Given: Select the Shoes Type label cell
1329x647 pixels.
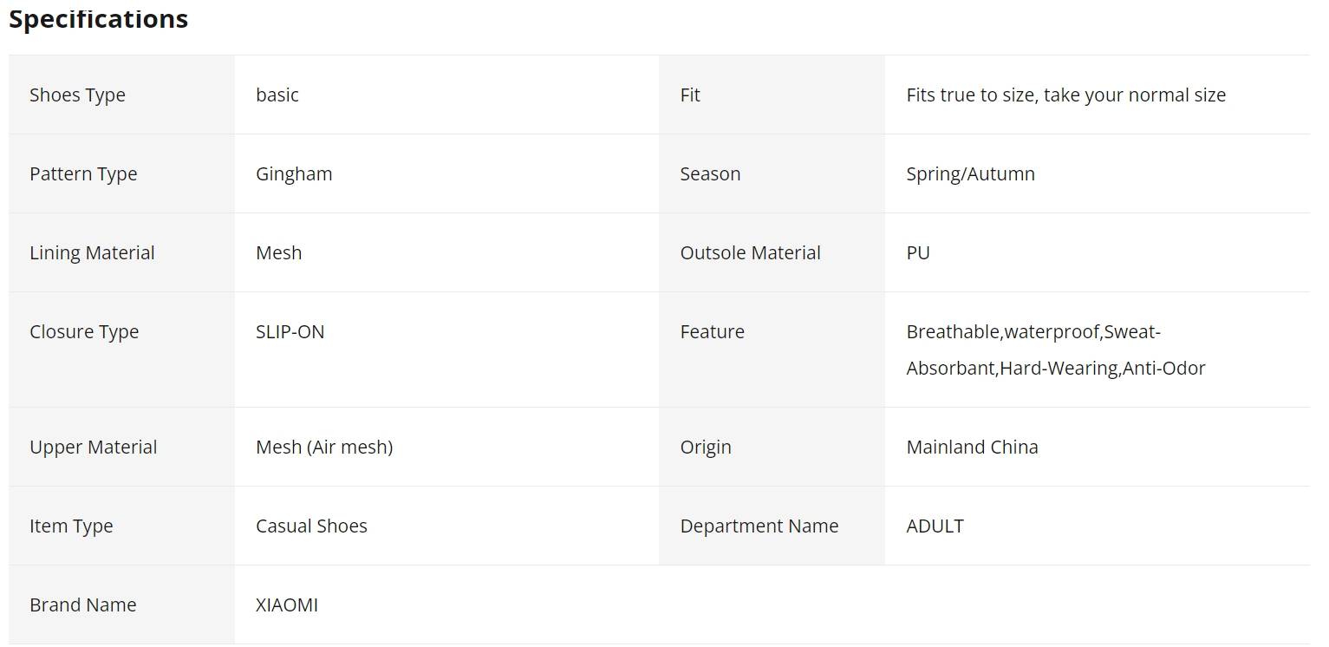Looking at the screenshot, I should pyautogui.click(x=121, y=95).
